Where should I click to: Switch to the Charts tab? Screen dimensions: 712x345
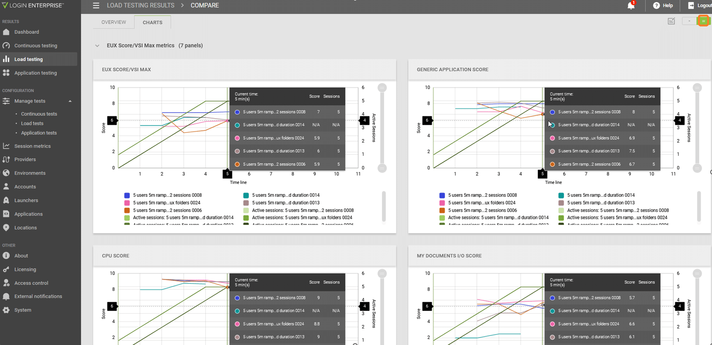coord(152,22)
